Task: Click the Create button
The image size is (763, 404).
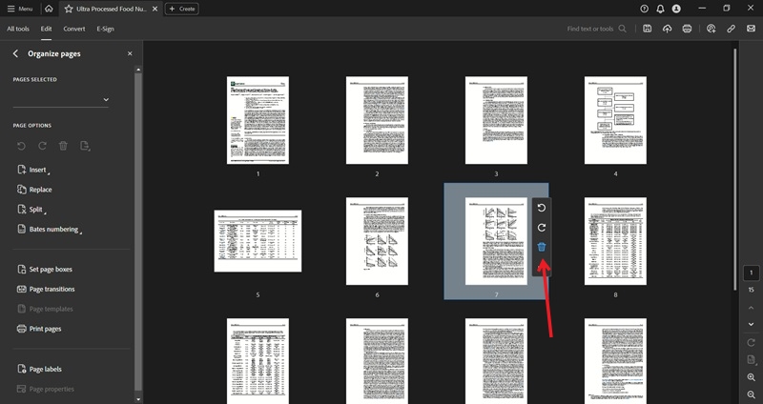Action: 181,9
